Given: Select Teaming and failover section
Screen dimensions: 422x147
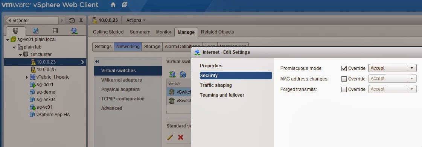Looking at the screenshot, I should tap(222, 95).
